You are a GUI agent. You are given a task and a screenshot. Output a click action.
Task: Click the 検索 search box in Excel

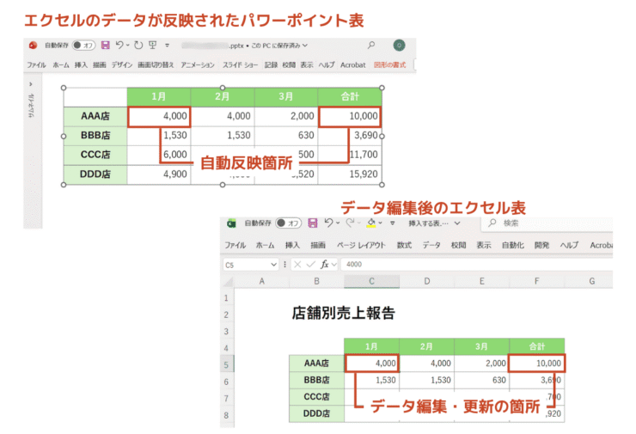[x=547, y=223]
